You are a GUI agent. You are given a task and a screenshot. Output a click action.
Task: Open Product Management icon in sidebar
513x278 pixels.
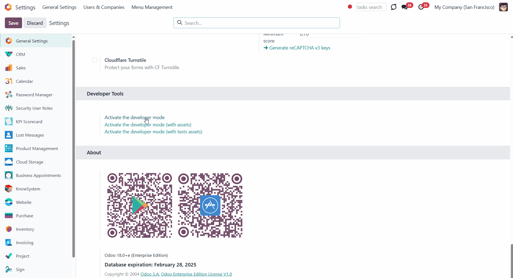tap(9, 148)
